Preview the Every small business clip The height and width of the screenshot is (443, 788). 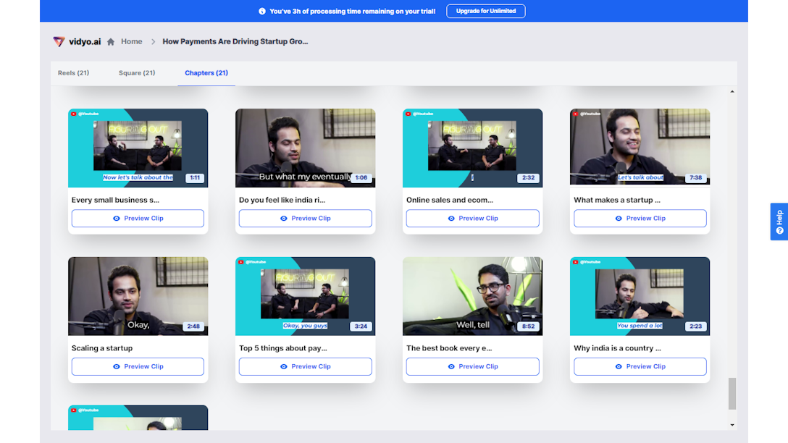coord(138,218)
